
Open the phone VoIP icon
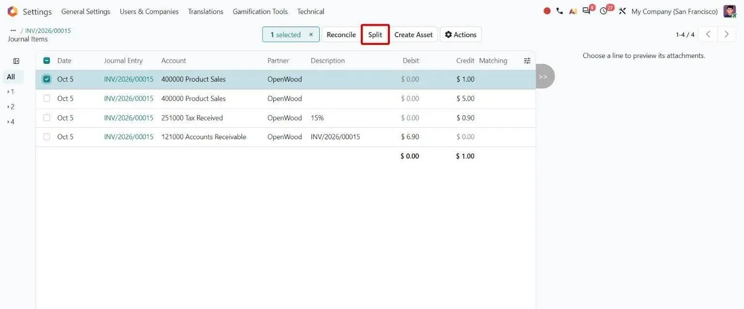coord(559,11)
